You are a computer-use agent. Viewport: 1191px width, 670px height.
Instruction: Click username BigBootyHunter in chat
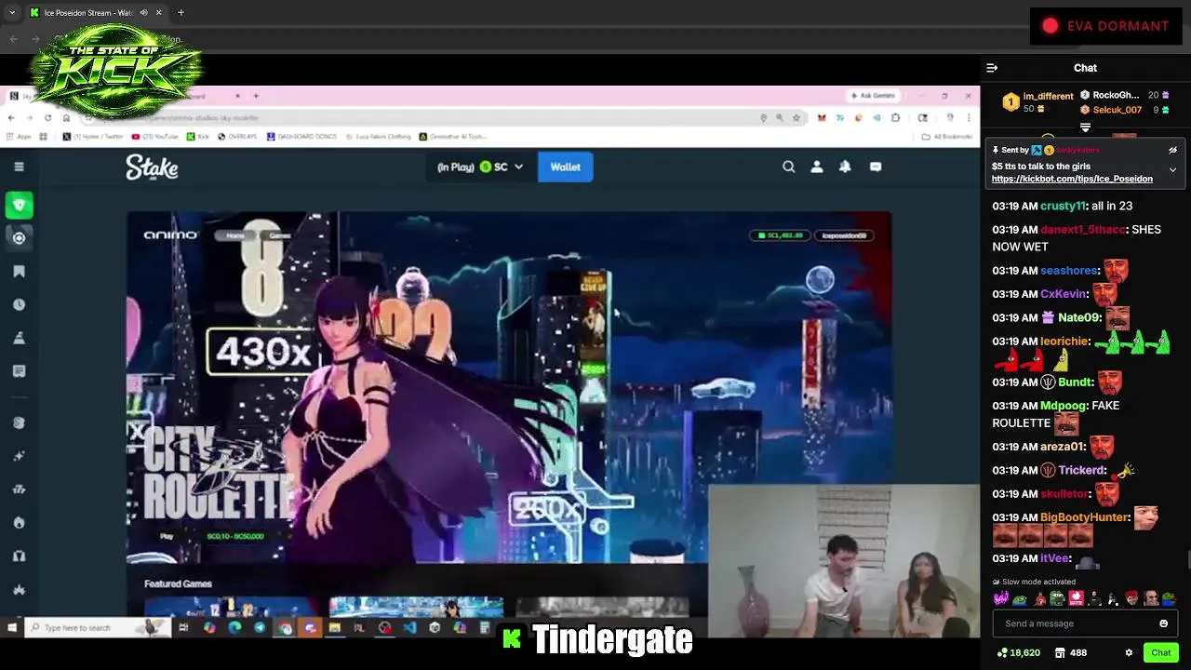1084,517
